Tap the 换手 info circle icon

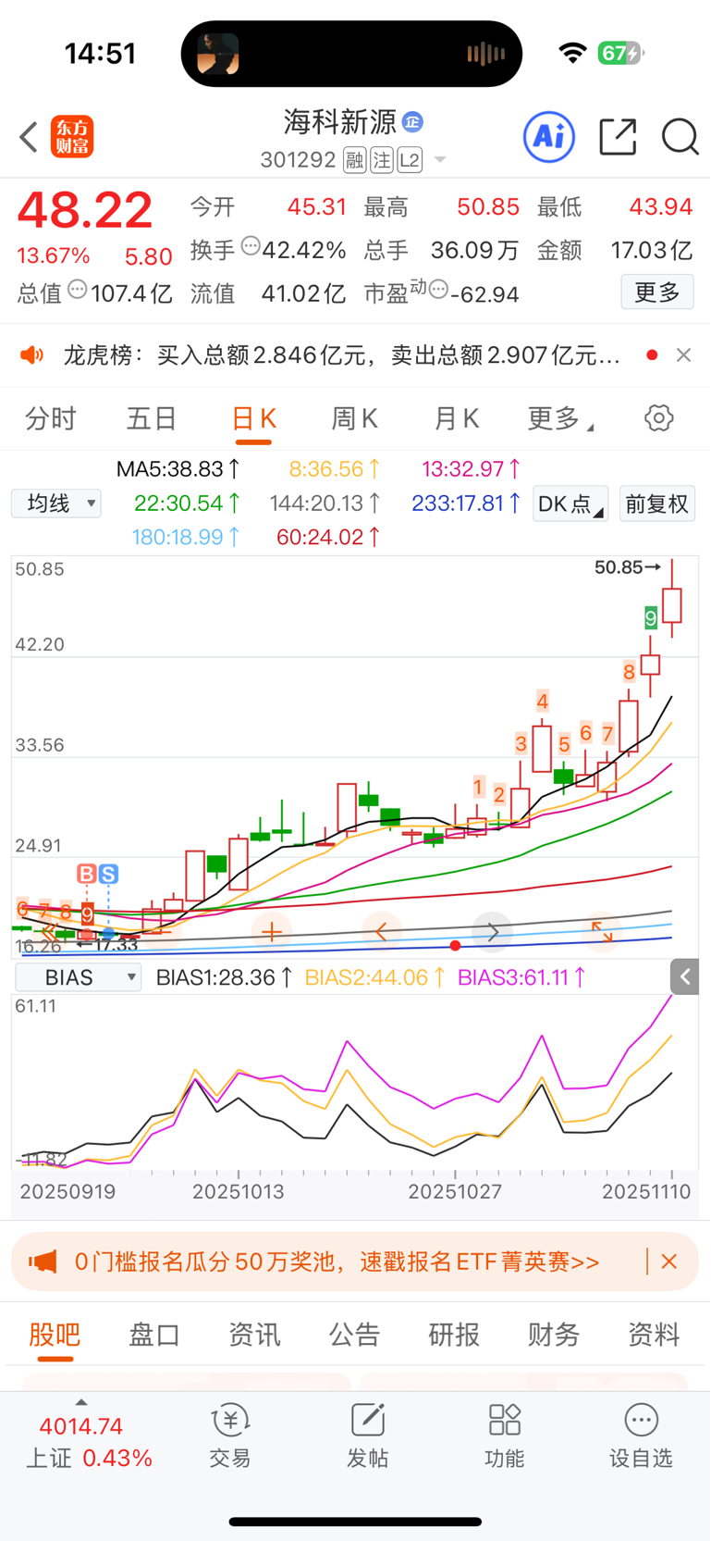tap(251, 246)
